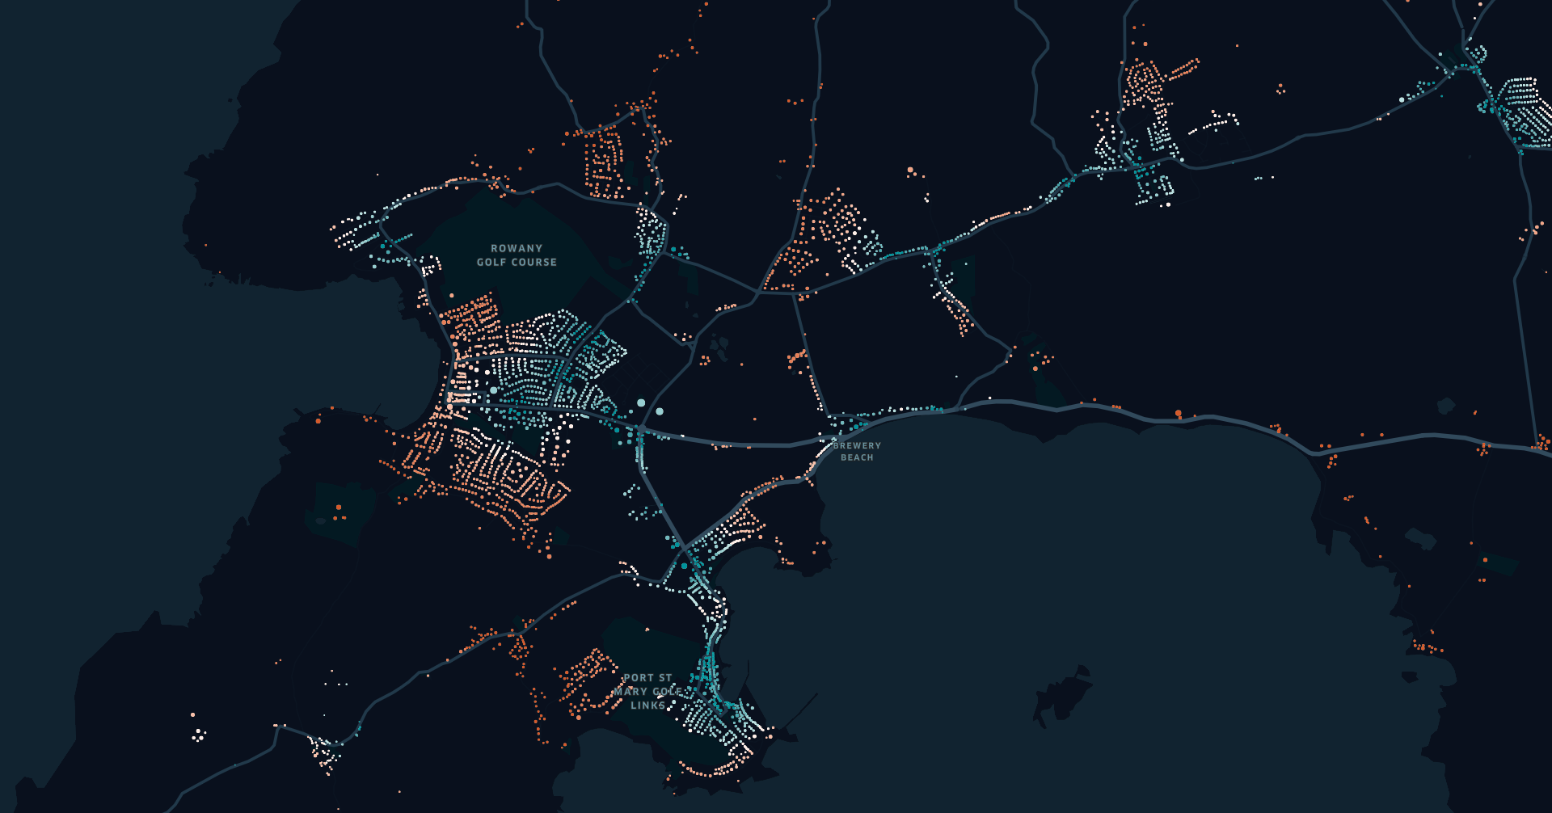This screenshot has height=813, width=1552.
Task: Select the white dot row beside the northeast village
Action: 1214,124
